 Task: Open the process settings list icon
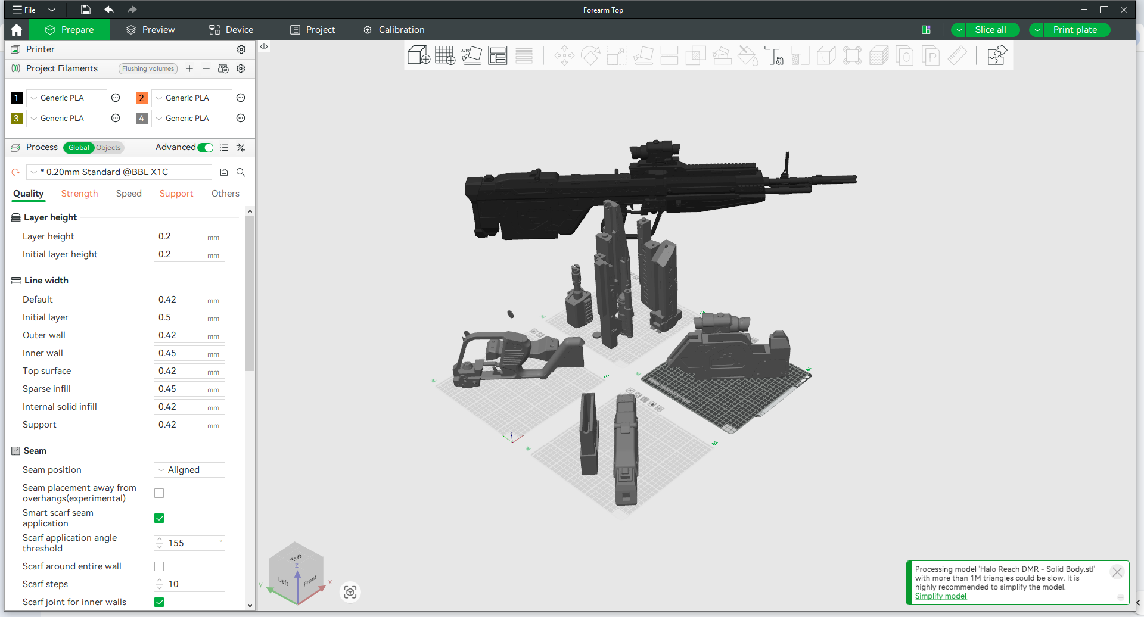[224, 148]
